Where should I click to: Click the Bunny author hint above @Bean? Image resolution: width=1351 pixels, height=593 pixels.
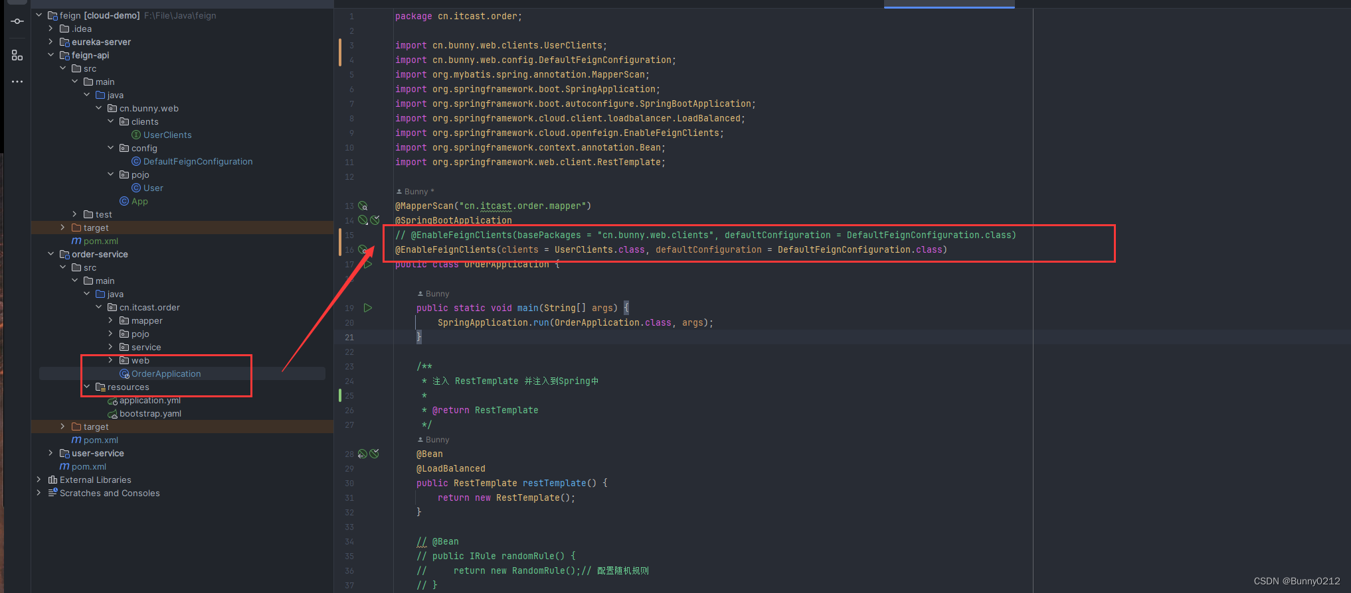(x=433, y=440)
